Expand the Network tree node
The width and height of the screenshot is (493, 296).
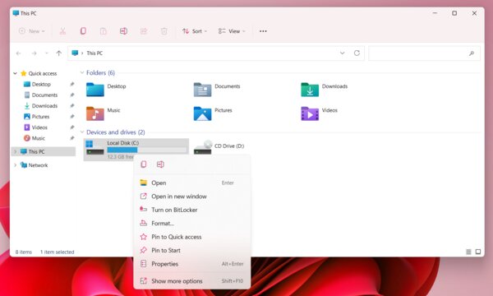15,164
